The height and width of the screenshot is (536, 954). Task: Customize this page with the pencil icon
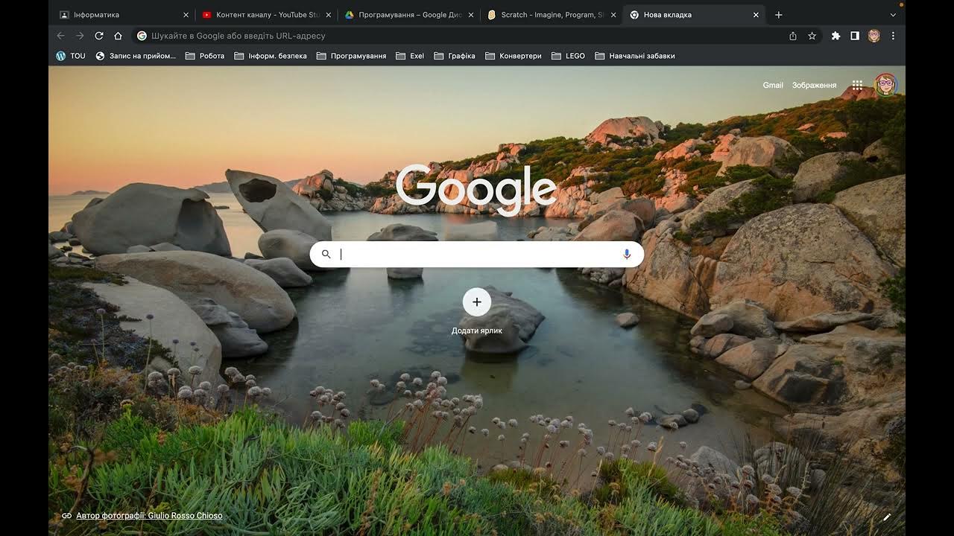(887, 517)
